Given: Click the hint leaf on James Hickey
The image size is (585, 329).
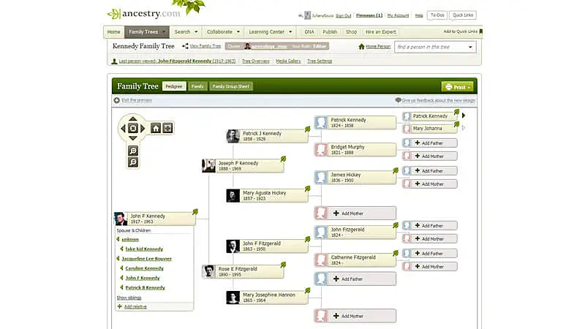Looking at the screenshot, I should 396,170.
